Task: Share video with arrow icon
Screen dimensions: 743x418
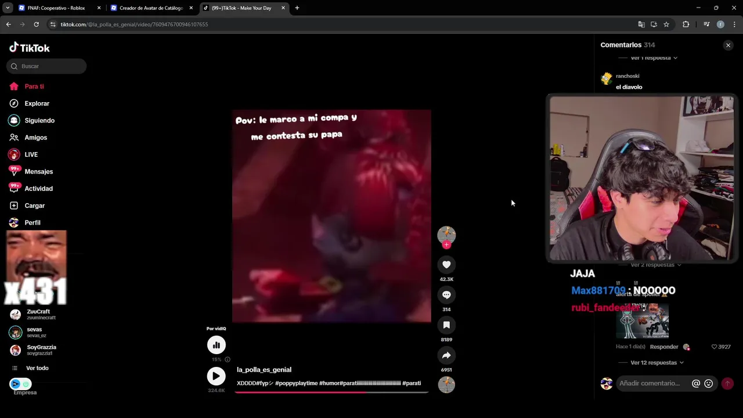Action: (x=446, y=355)
